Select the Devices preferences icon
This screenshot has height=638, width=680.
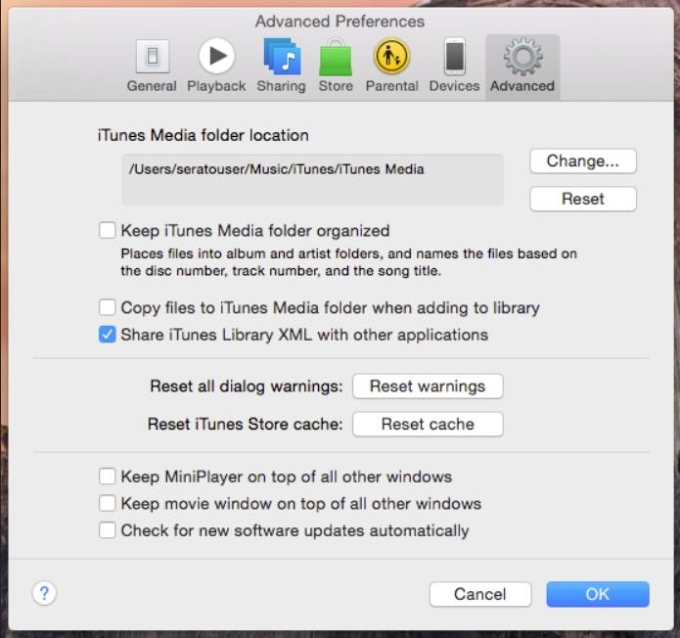click(454, 59)
